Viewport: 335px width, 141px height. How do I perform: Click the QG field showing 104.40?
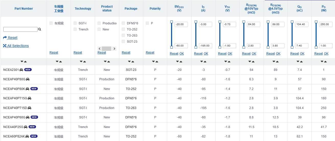302,24
